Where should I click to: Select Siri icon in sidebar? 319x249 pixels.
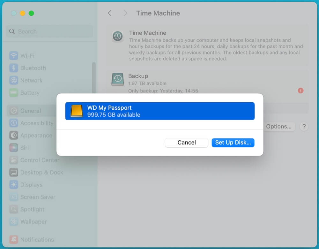(14, 148)
